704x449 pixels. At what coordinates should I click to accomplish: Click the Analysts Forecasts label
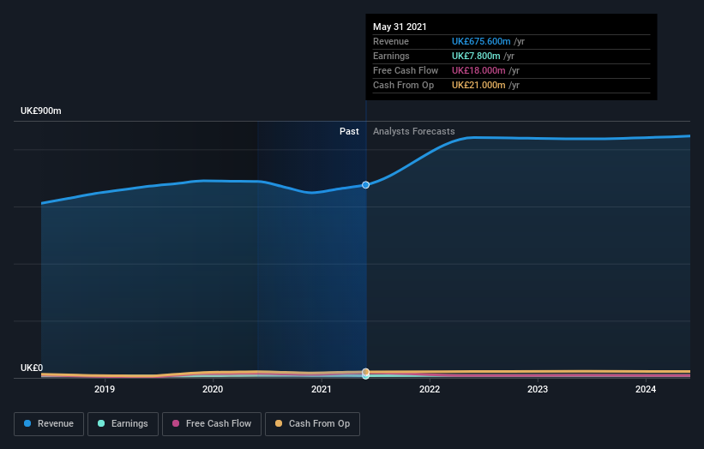point(414,131)
